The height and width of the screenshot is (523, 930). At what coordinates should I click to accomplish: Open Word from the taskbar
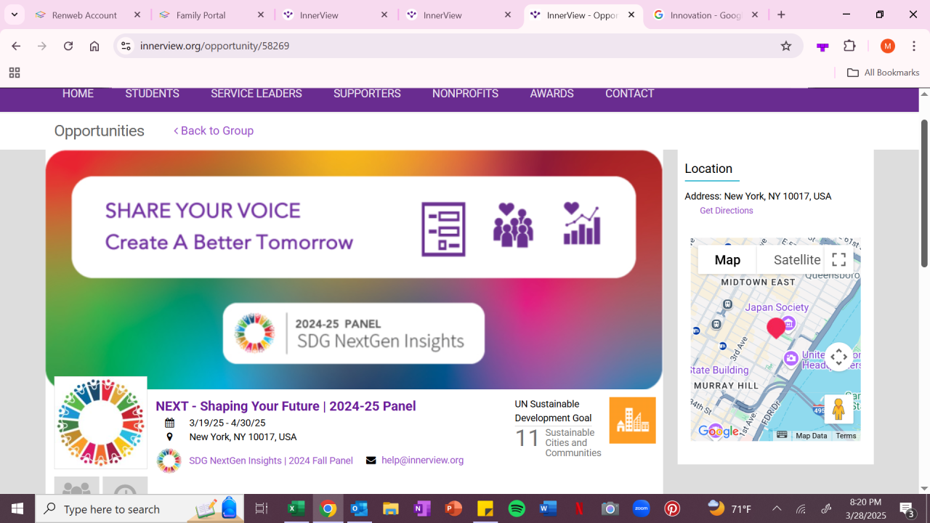click(x=548, y=508)
